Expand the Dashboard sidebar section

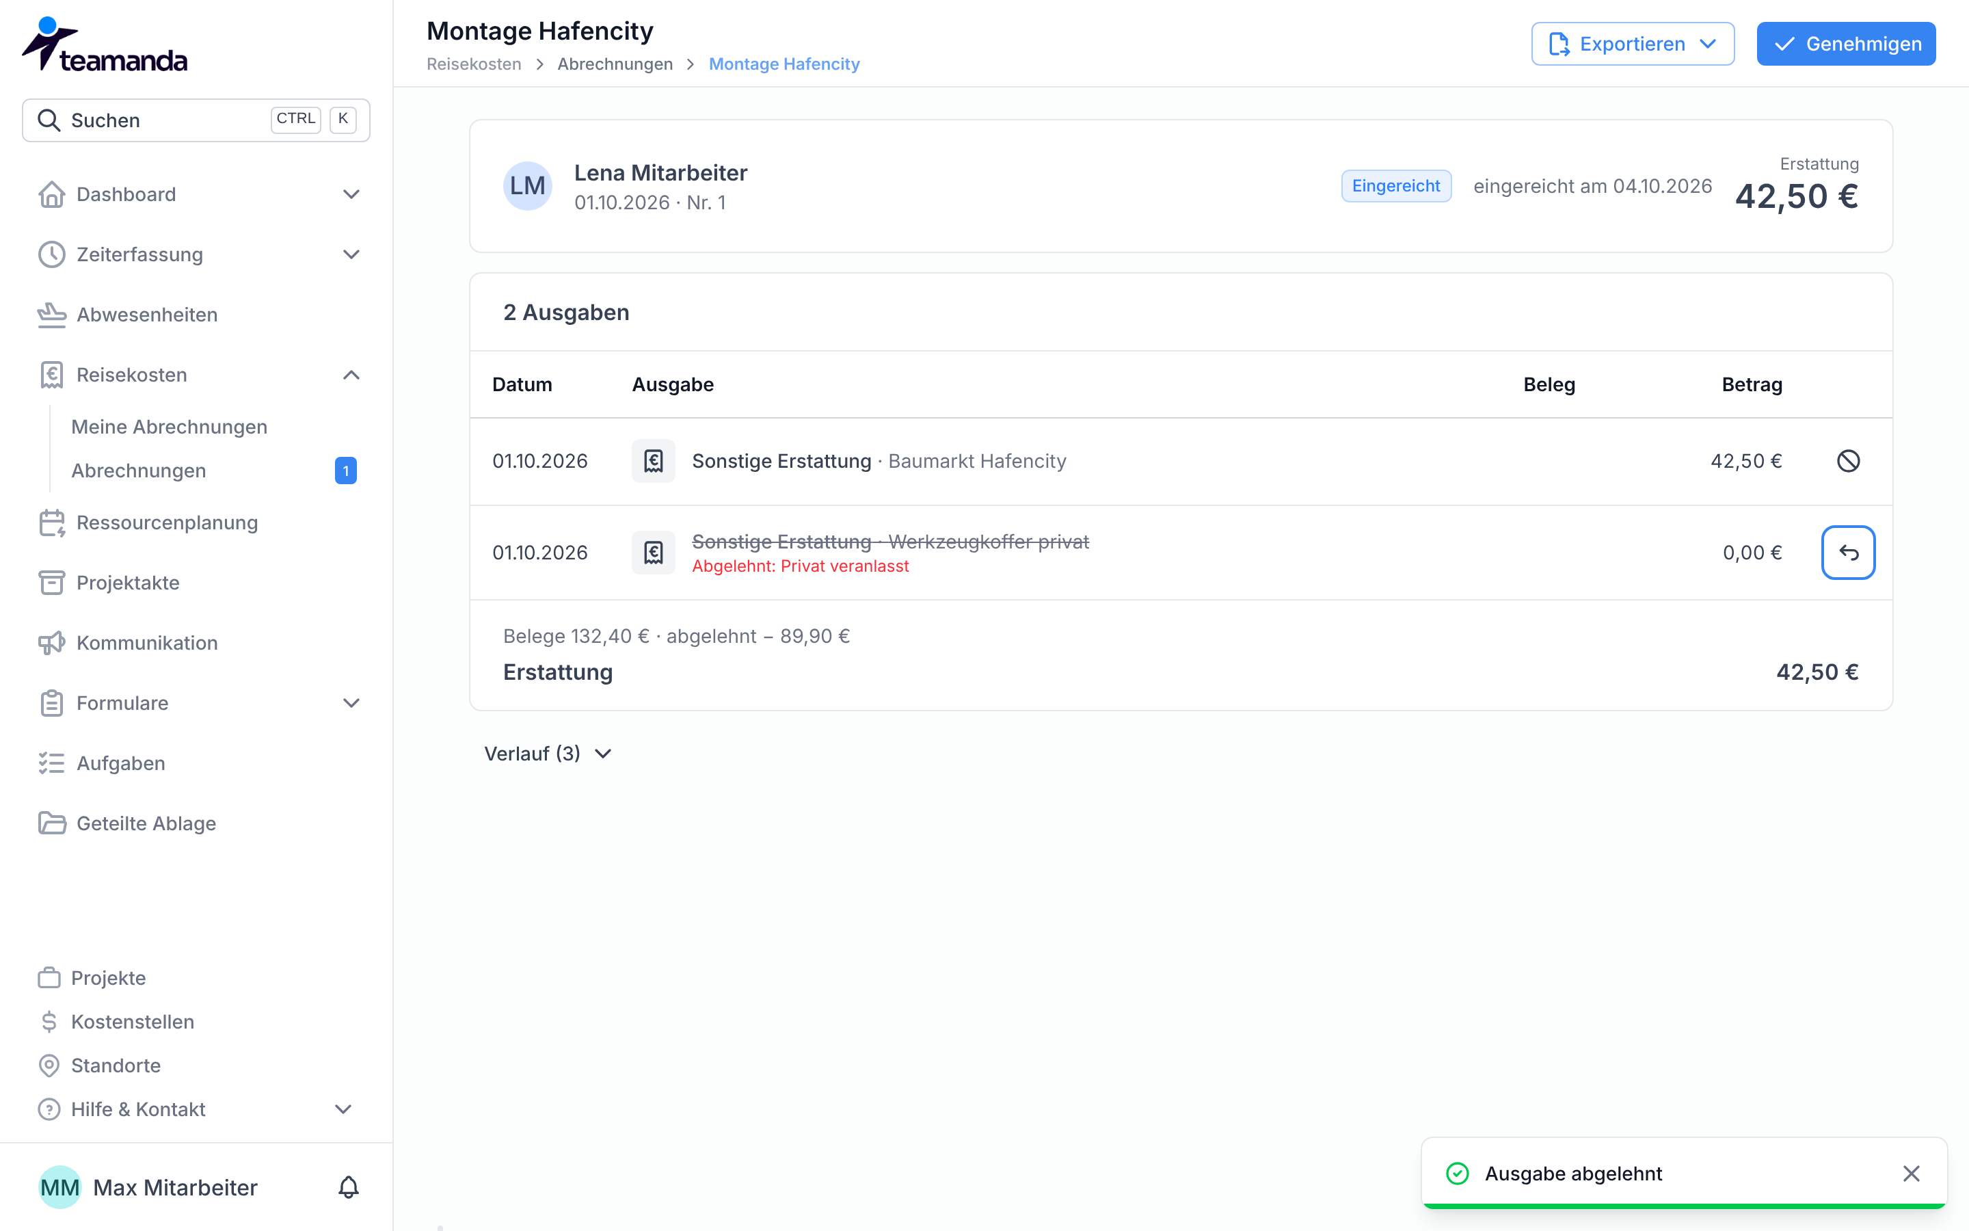pos(196,195)
